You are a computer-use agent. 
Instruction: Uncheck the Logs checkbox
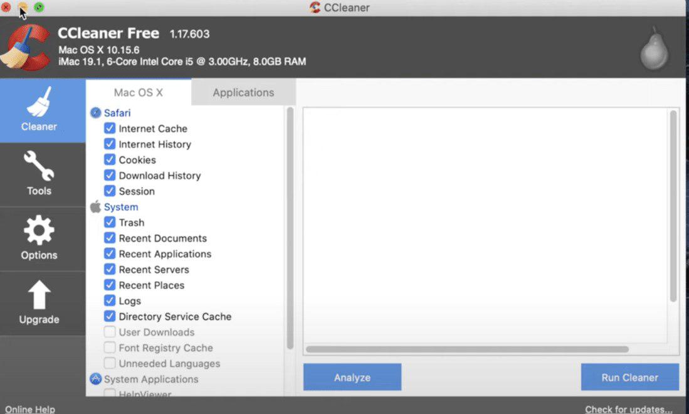point(110,300)
